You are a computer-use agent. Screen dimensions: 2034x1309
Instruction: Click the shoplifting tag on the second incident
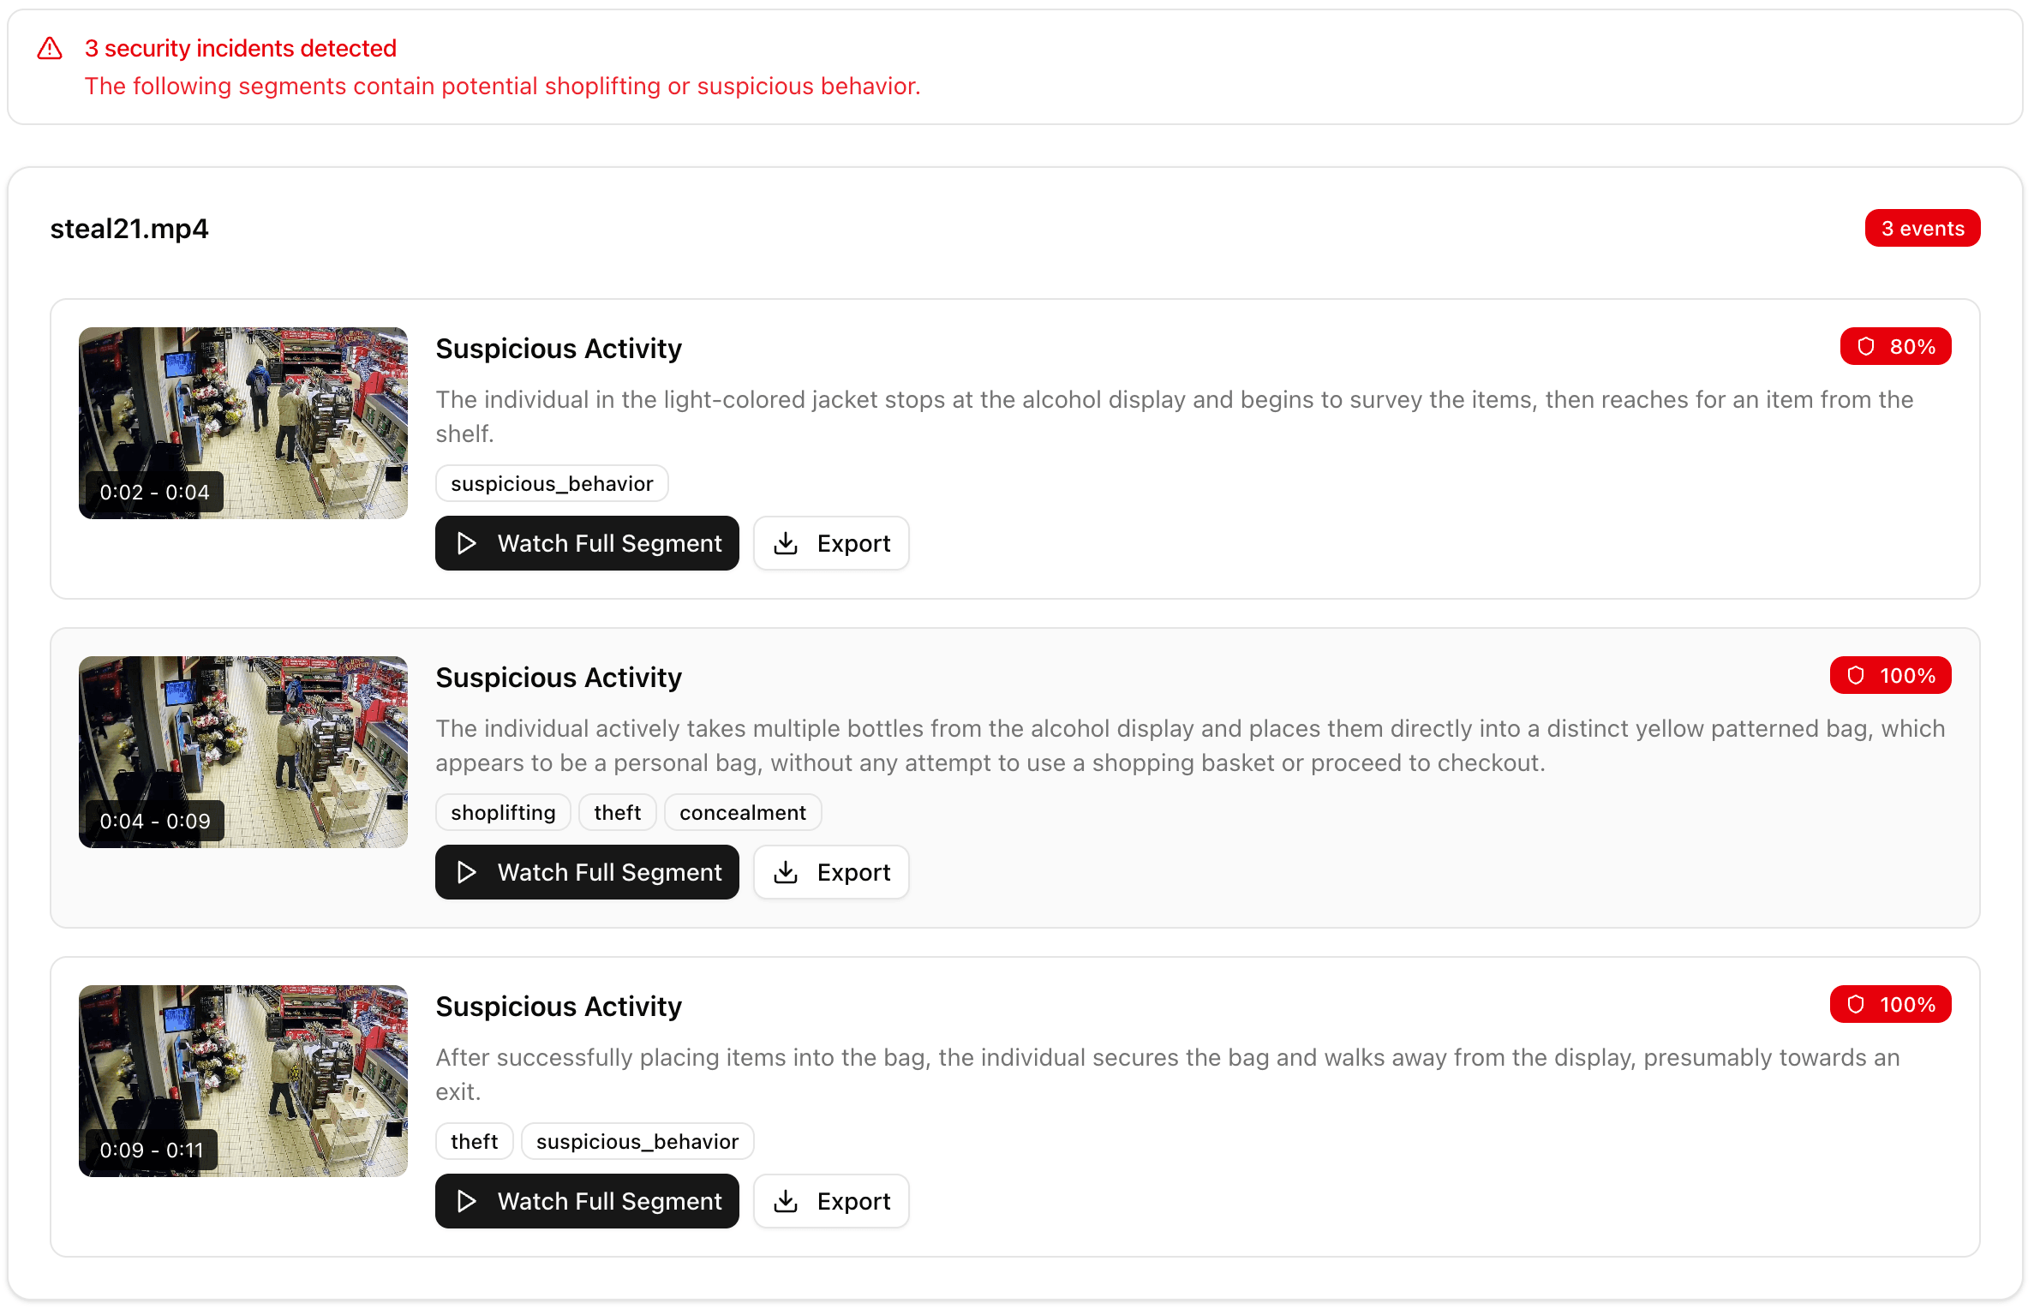[x=503, y=812]
